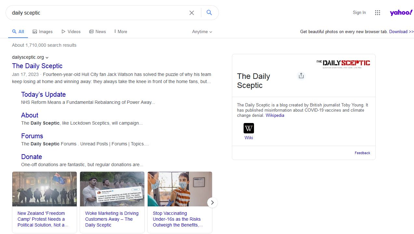This screenshot has height=234, width=414.
Task: Open the Today's Update sublink
Action: click(44, 94)
